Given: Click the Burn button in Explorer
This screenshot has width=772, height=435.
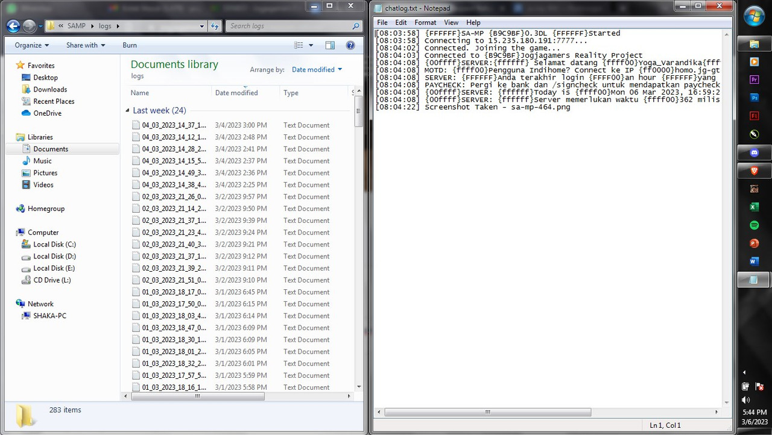Looking at the screenshot, I should coord(130,45).
